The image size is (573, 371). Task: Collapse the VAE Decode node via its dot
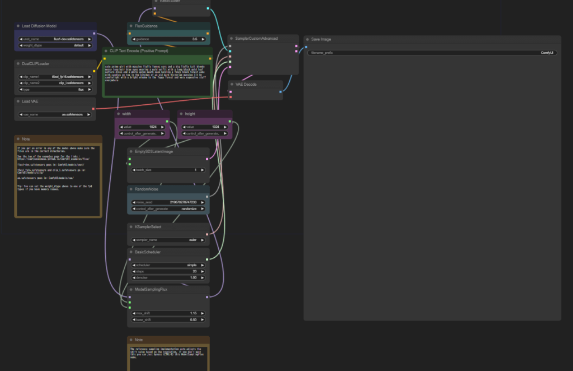pos(232,84)
